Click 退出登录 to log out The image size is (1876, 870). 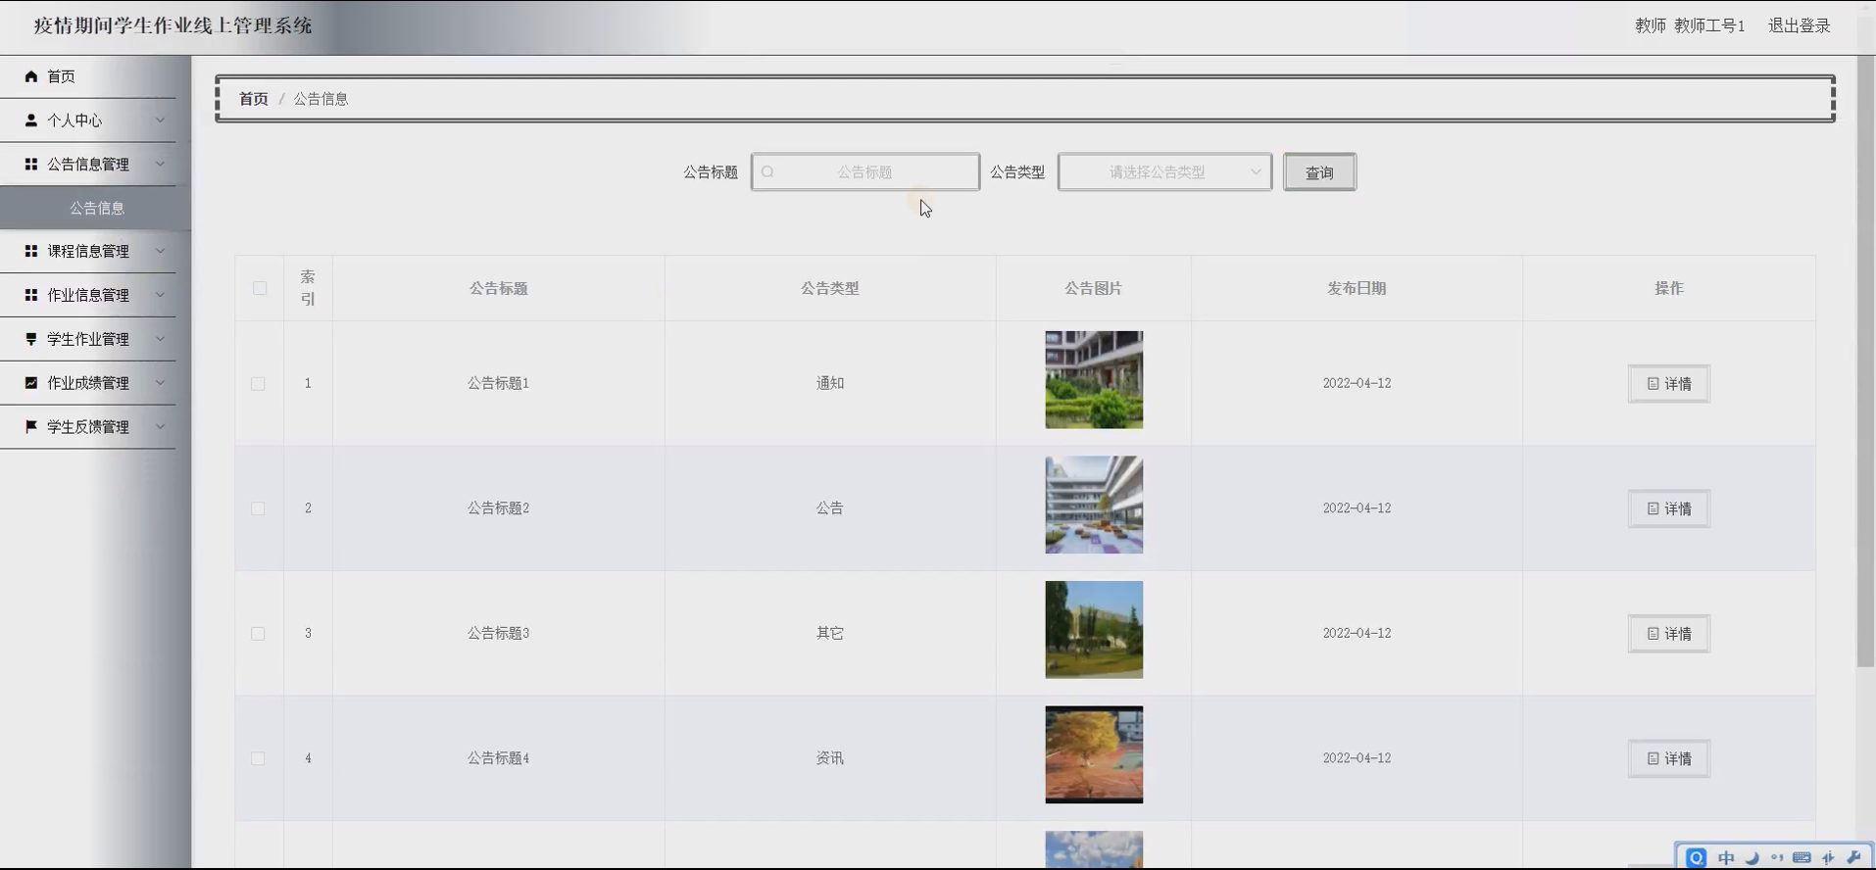[1799, 26]
